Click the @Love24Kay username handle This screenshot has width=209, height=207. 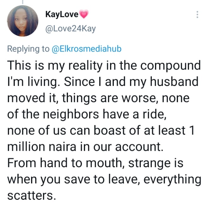coord(71,29)
